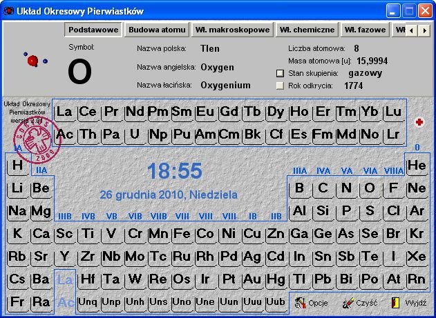
Task: Toggle the Rok odkrycia checkbox
Action: coord(280,86)
